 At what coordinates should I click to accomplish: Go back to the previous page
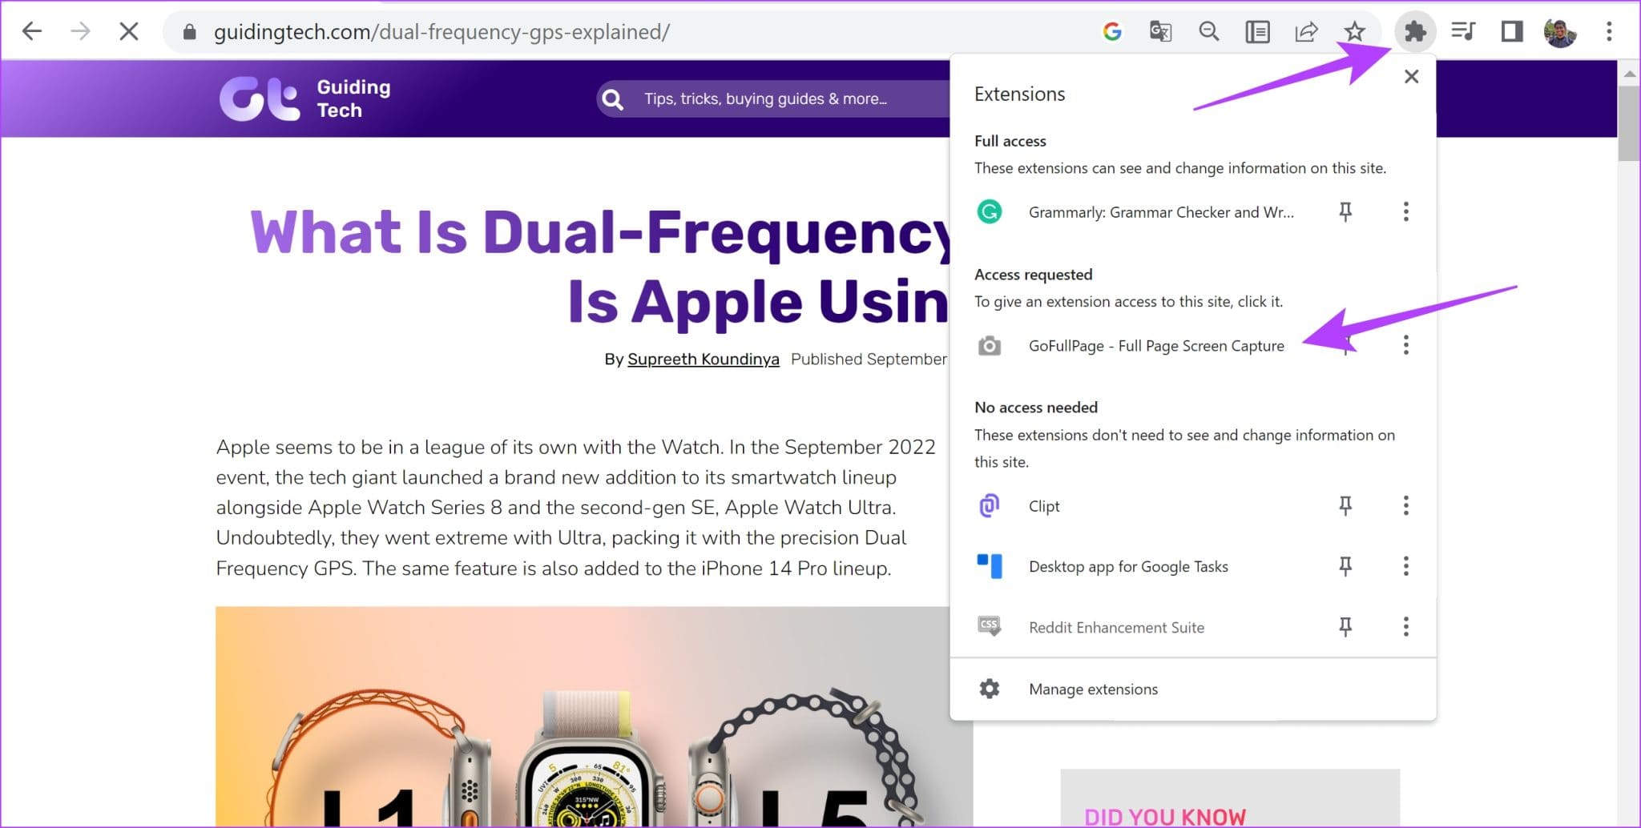32,32
